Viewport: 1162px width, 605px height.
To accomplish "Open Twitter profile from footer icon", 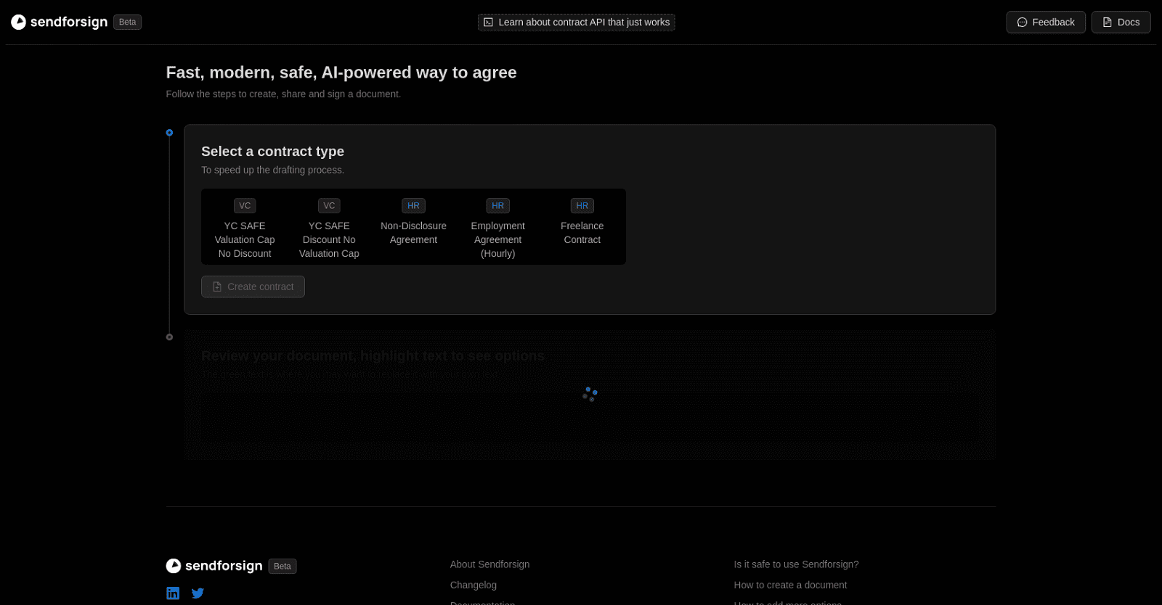I will click(198, 593).
